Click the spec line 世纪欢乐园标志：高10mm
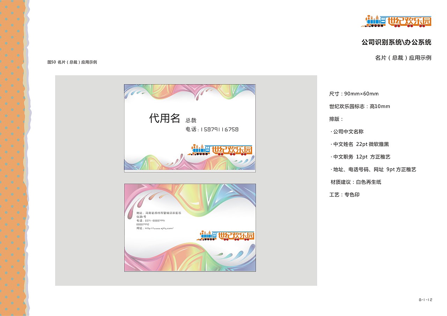The height and width of the screenshot is (316, 447). [x=360, y=106]
